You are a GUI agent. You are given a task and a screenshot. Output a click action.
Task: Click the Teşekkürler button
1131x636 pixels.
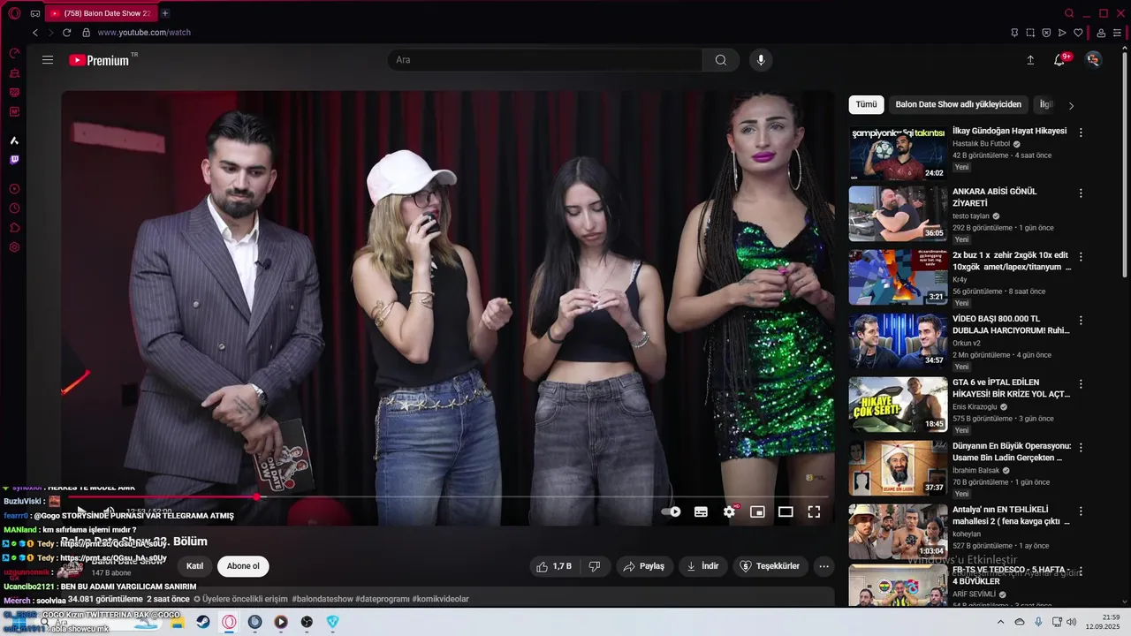point(770,566)
